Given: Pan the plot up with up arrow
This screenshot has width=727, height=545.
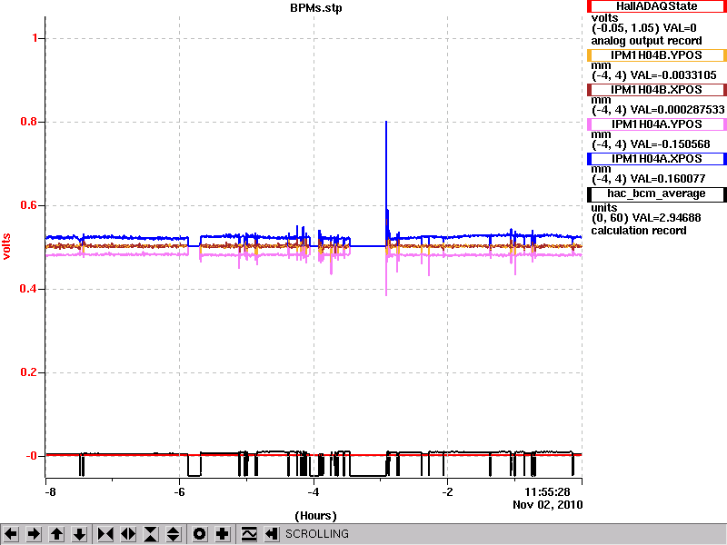Looking at the screenshot, I should click(x=56, y=534).
